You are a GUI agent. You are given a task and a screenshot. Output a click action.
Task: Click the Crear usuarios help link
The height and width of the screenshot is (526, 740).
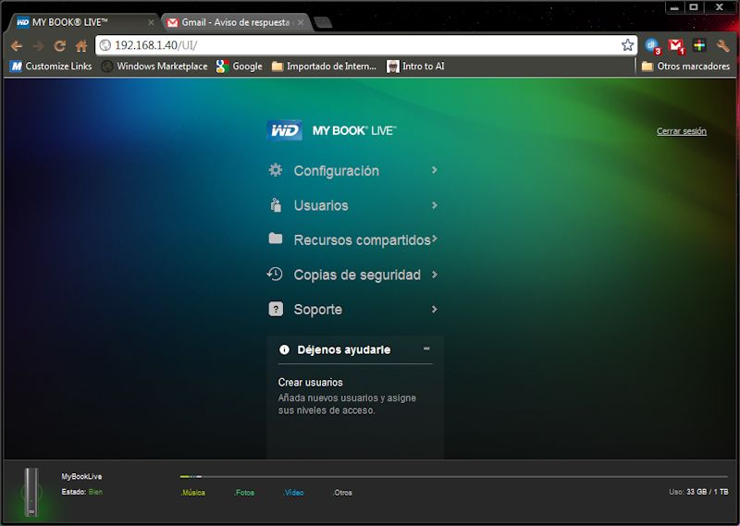310,382
